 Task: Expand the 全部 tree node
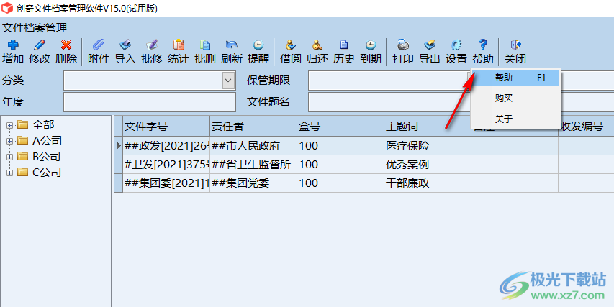tap(10, 125)
